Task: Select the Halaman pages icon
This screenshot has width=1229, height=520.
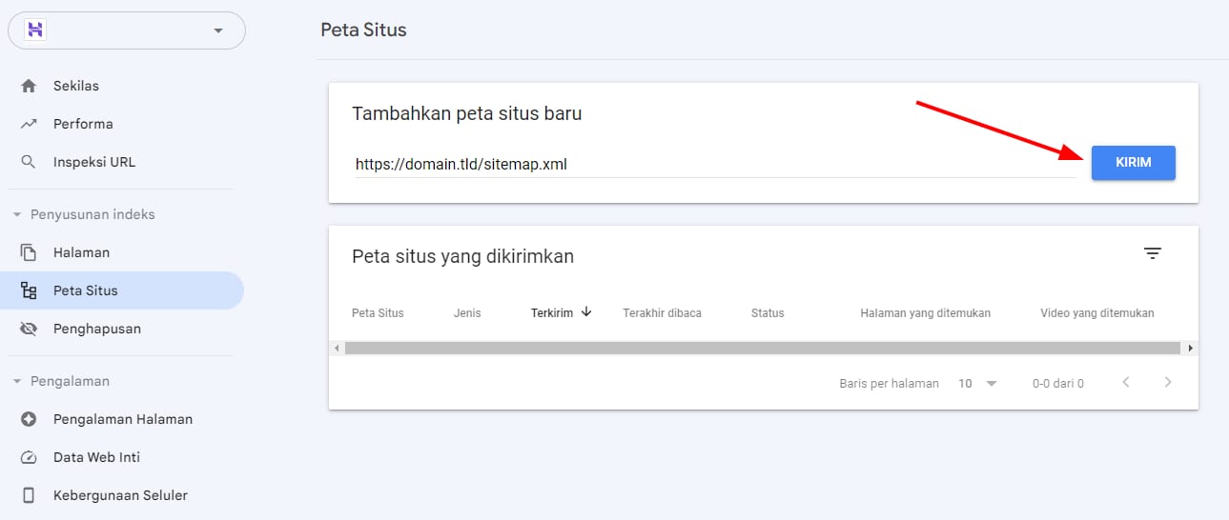Action: (29, 252)
